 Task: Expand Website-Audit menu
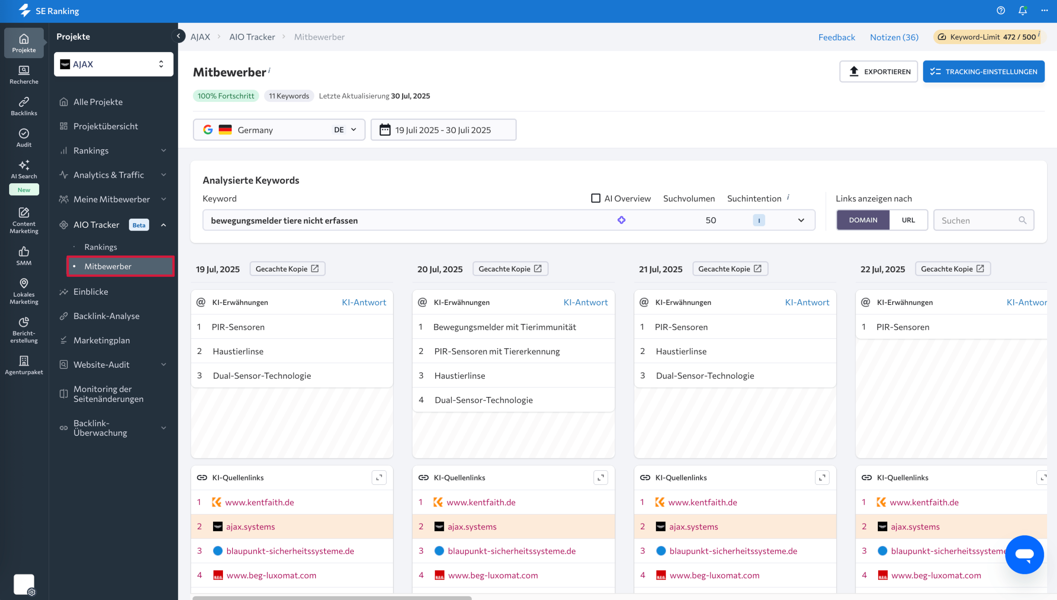pyautogui.click(x=164, y=365)
